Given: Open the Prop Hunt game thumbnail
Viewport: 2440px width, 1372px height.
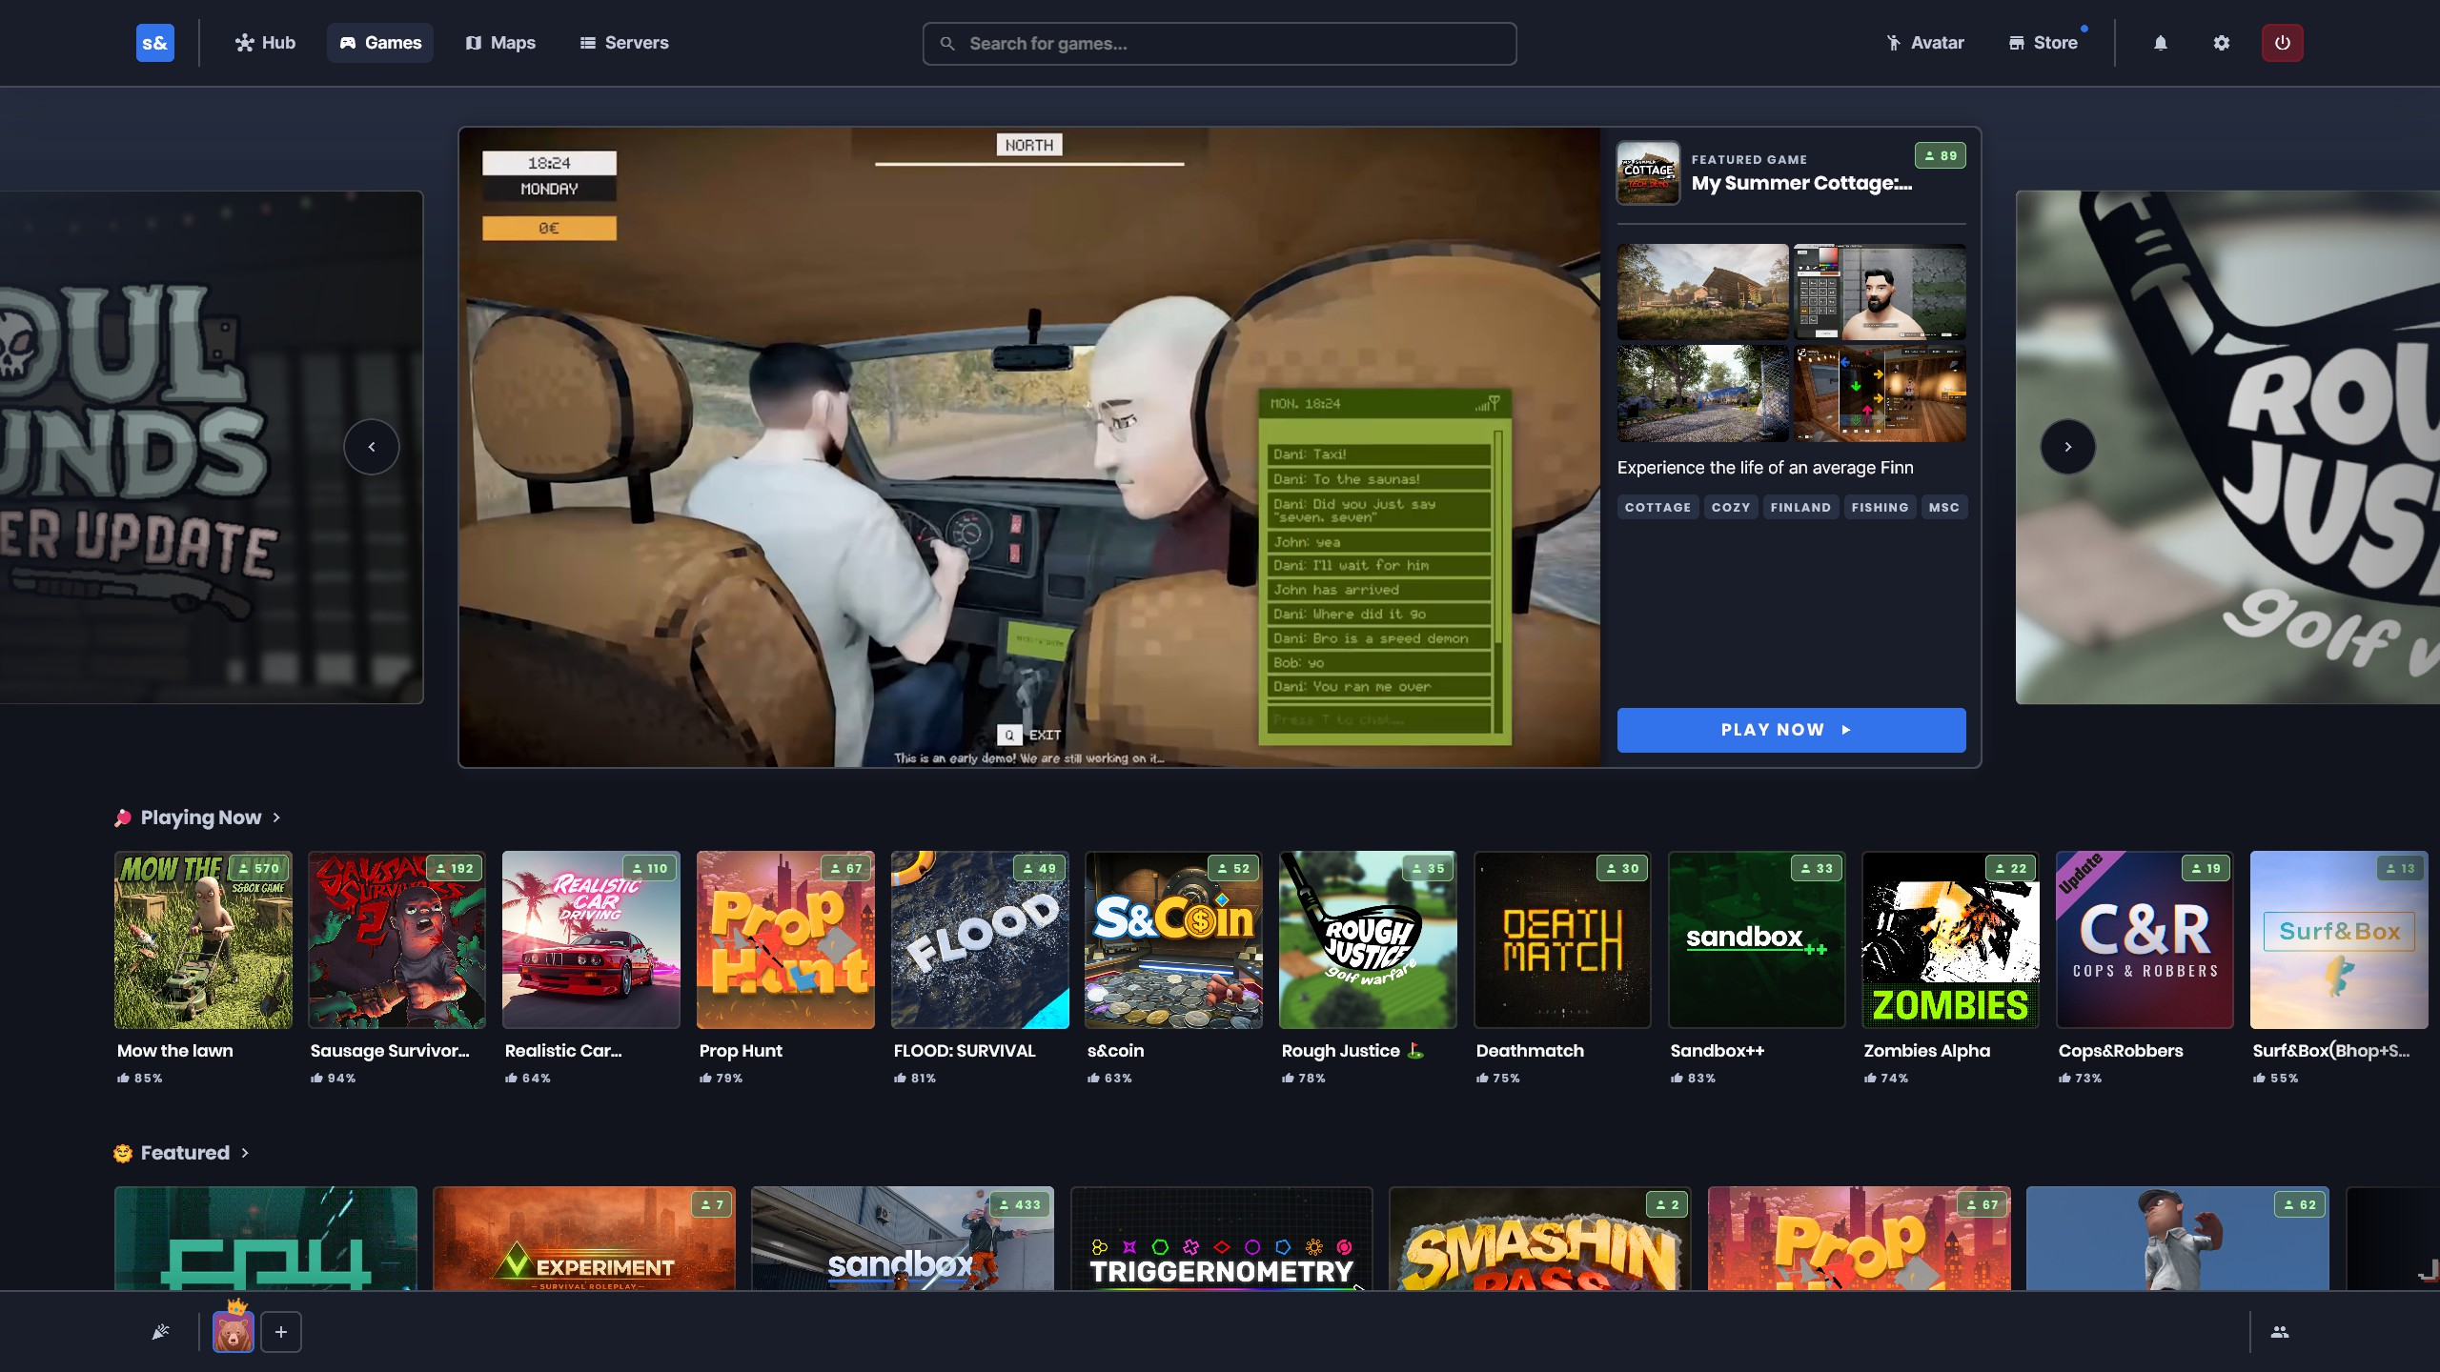Looking at the screenshot, I should 785,939.
